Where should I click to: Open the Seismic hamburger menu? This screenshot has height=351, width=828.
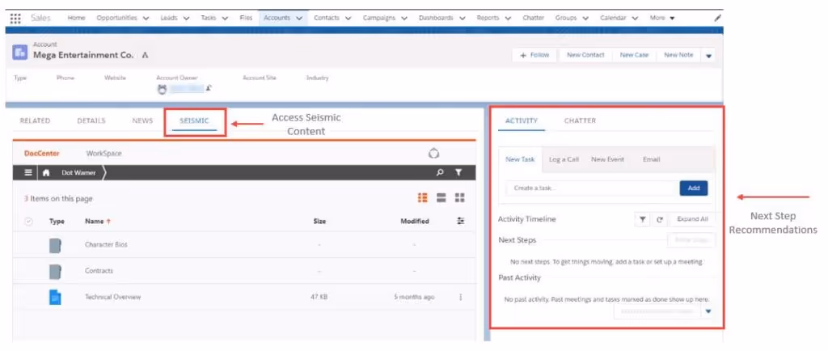28,172
